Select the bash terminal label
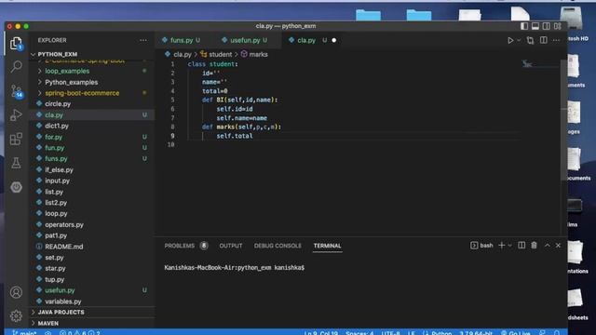This screenshot has width=596, height=335. 481,246
